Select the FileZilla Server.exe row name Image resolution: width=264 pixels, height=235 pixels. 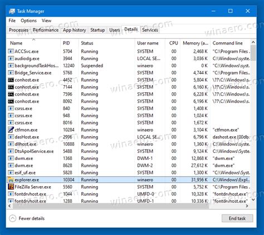coord(33,187)
